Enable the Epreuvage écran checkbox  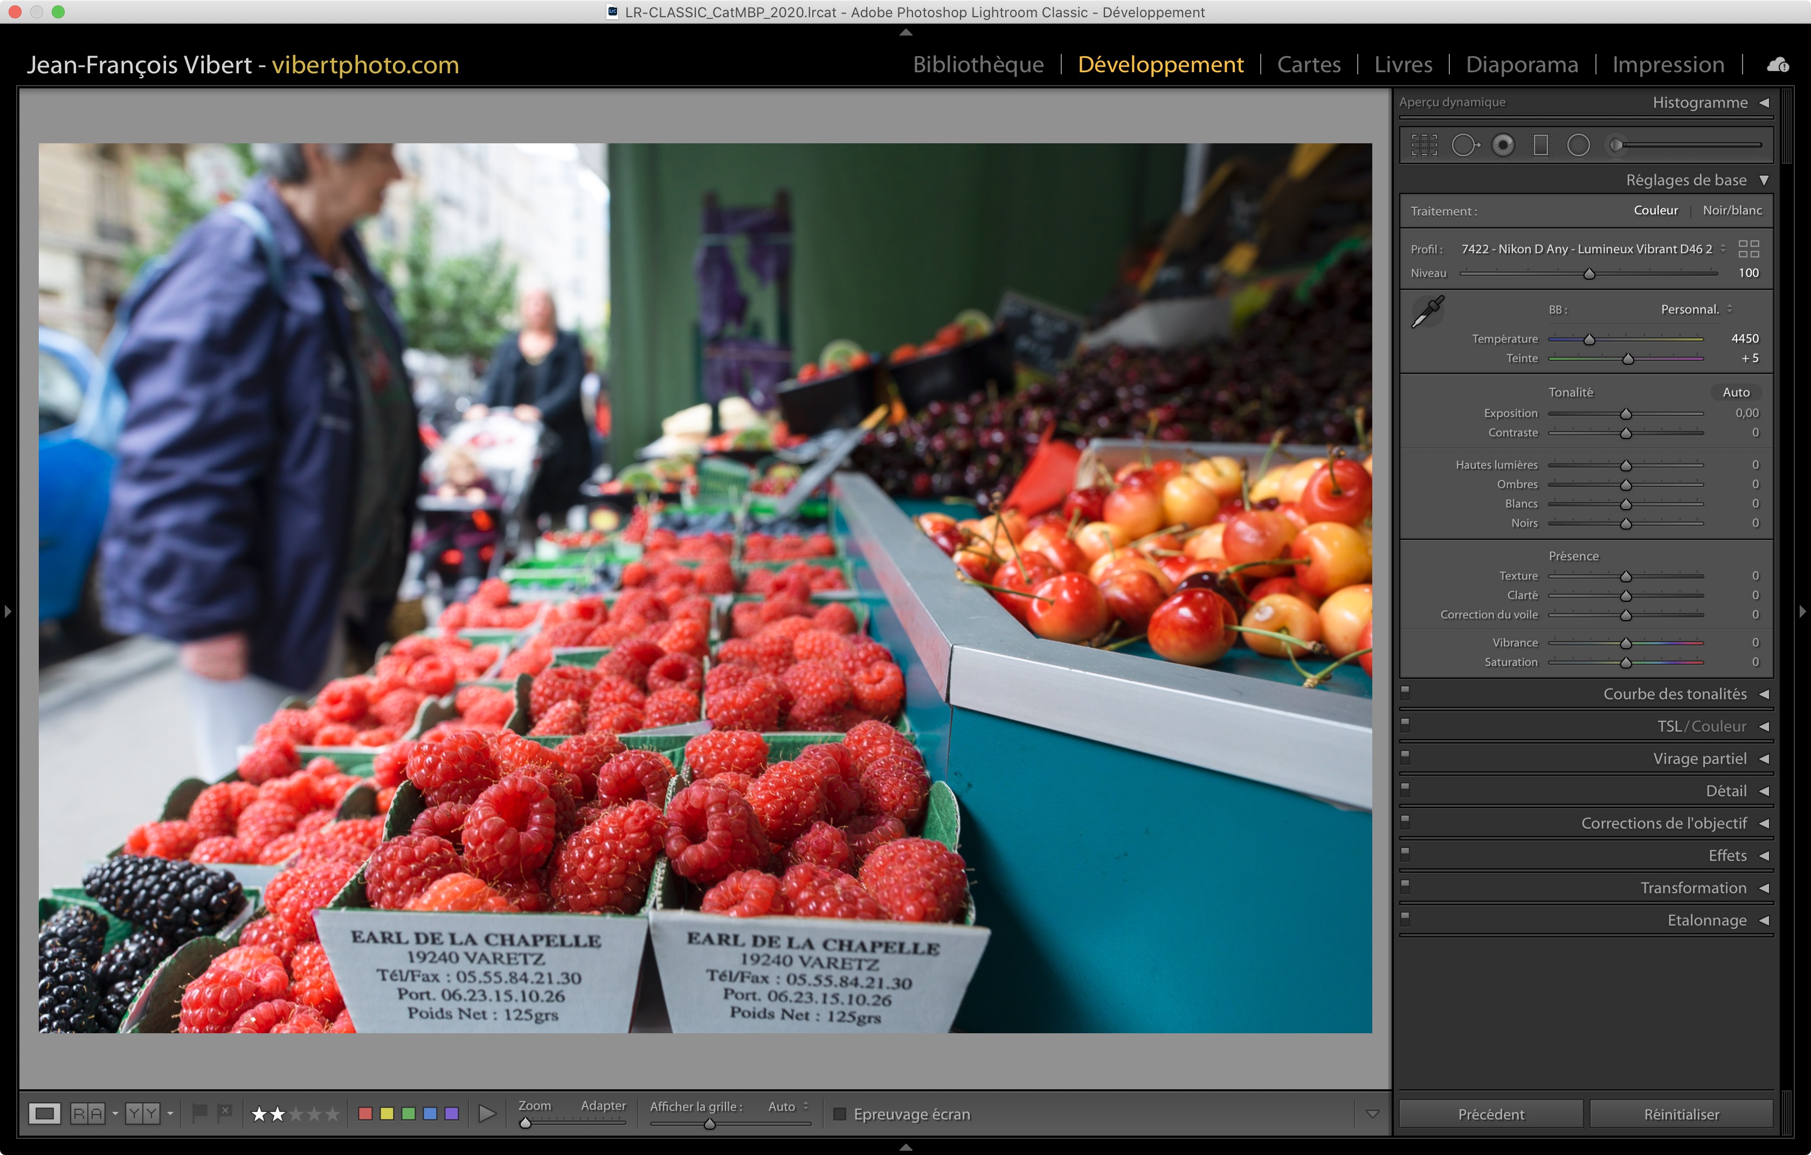[x=840, y=1114]
